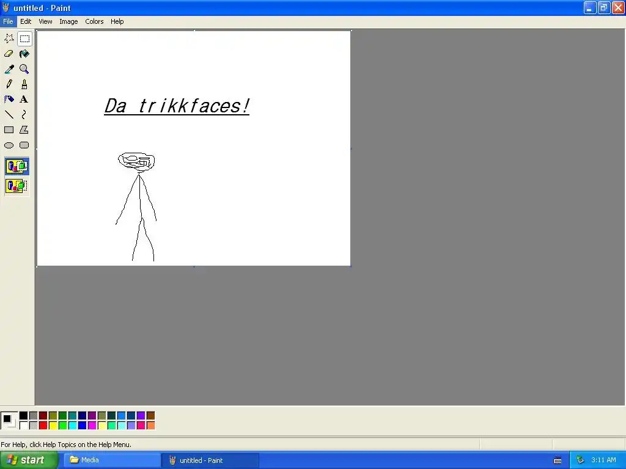Select the Line tool
The height and width of the screenshot is (469, 626).
(x=9, y=114)
